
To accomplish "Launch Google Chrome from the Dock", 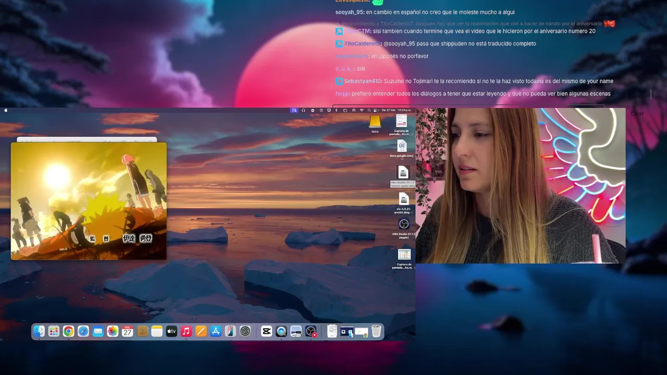I will click(68, 331).
